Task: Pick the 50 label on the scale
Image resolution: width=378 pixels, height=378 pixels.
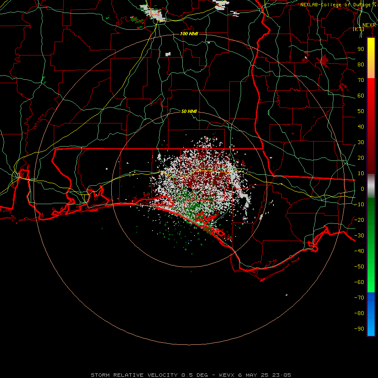Action: (x=361, y=111)
